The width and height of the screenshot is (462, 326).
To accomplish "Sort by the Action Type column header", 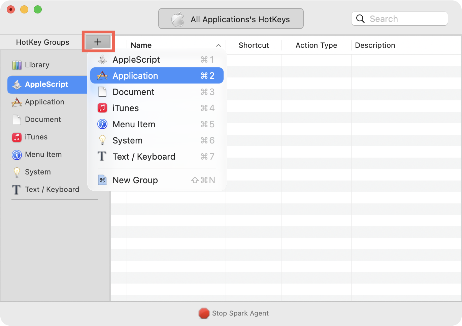I will tap(317, 45).
